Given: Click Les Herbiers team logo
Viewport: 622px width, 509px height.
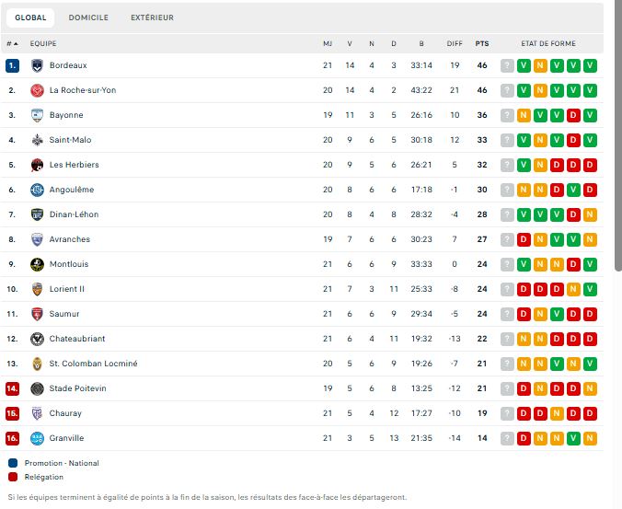Looking at the screenshot, I should point(37,165).
